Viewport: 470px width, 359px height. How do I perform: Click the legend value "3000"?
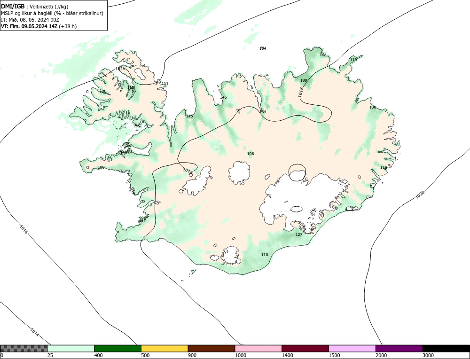[x=428, y=355]
